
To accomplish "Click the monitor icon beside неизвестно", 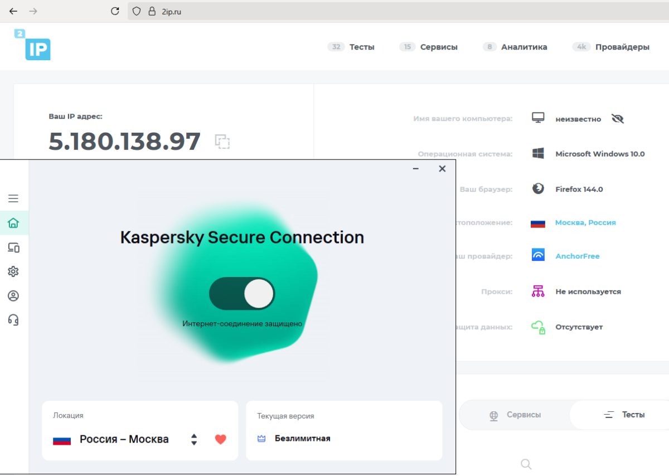I will [x=538, y=118].
